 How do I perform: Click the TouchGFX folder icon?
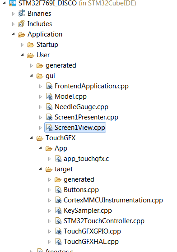(x=40, y=138)
